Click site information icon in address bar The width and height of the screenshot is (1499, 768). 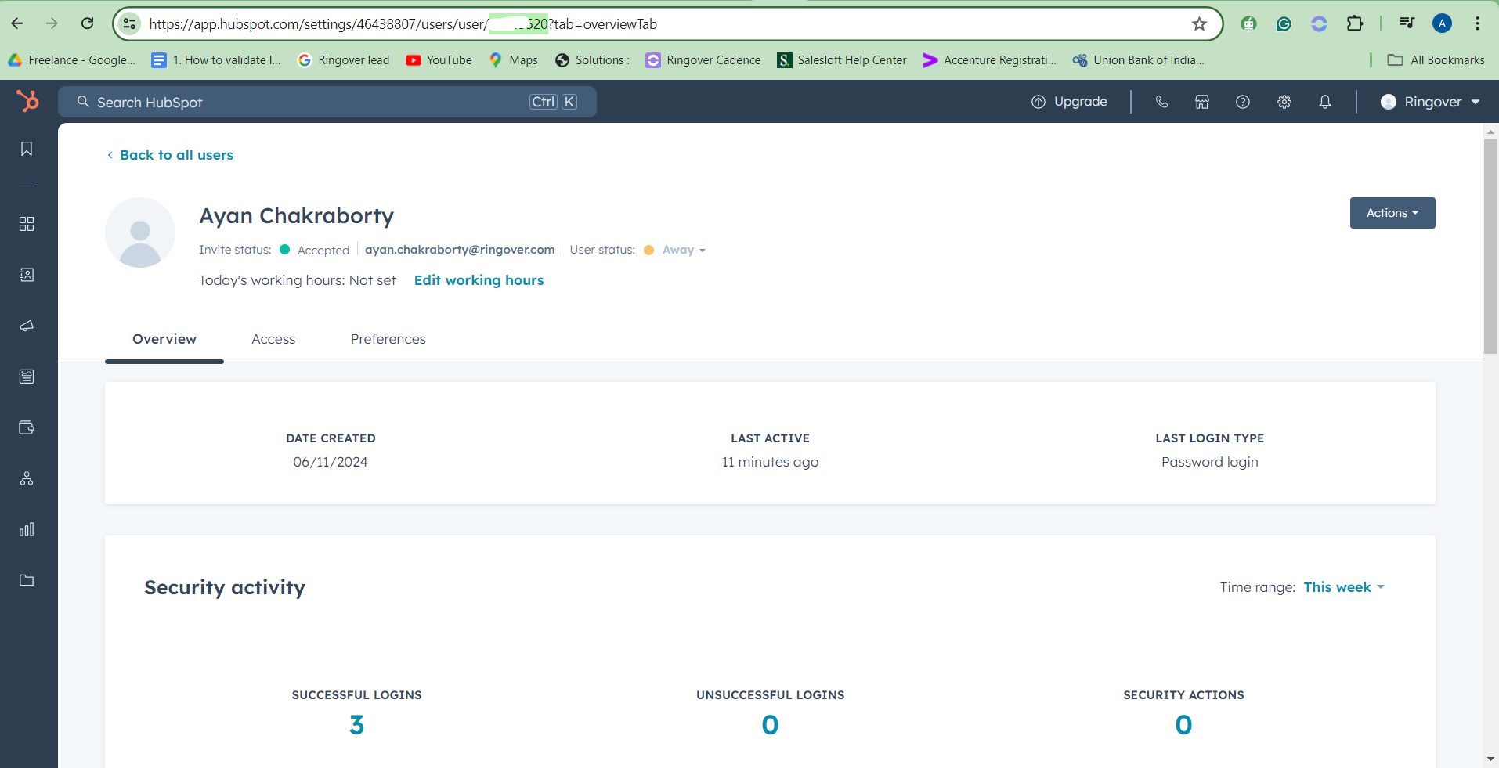coord(130,23)
